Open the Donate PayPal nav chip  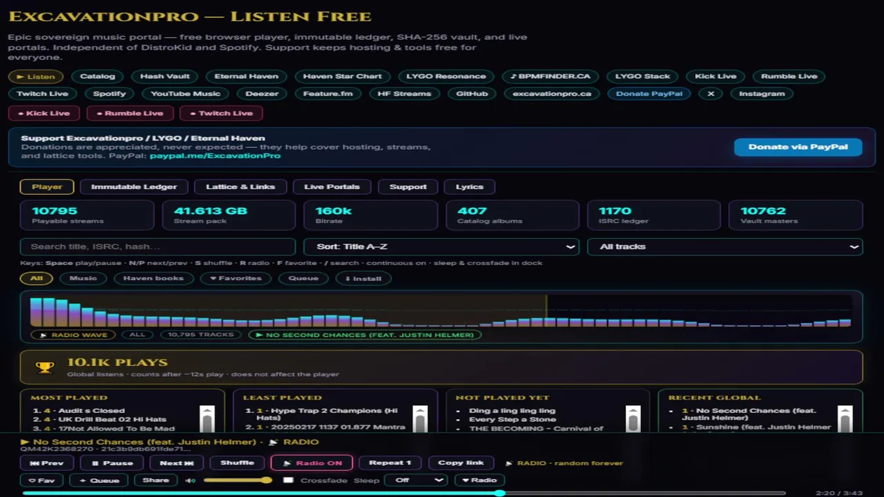[649, 94]
